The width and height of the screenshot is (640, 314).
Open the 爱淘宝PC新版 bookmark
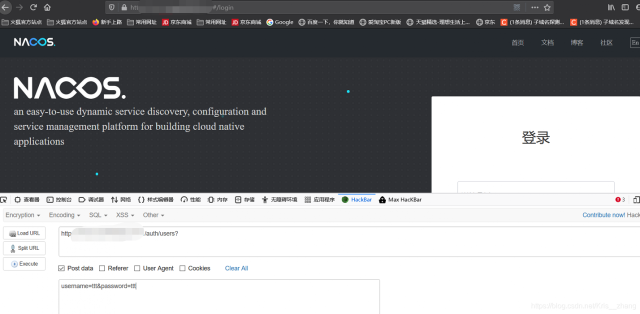pos(380,22)
